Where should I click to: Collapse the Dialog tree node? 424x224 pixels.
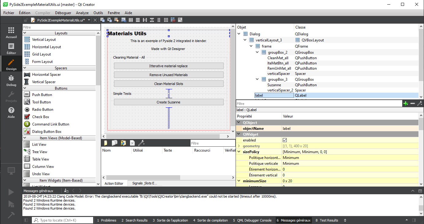coord(239,34)
